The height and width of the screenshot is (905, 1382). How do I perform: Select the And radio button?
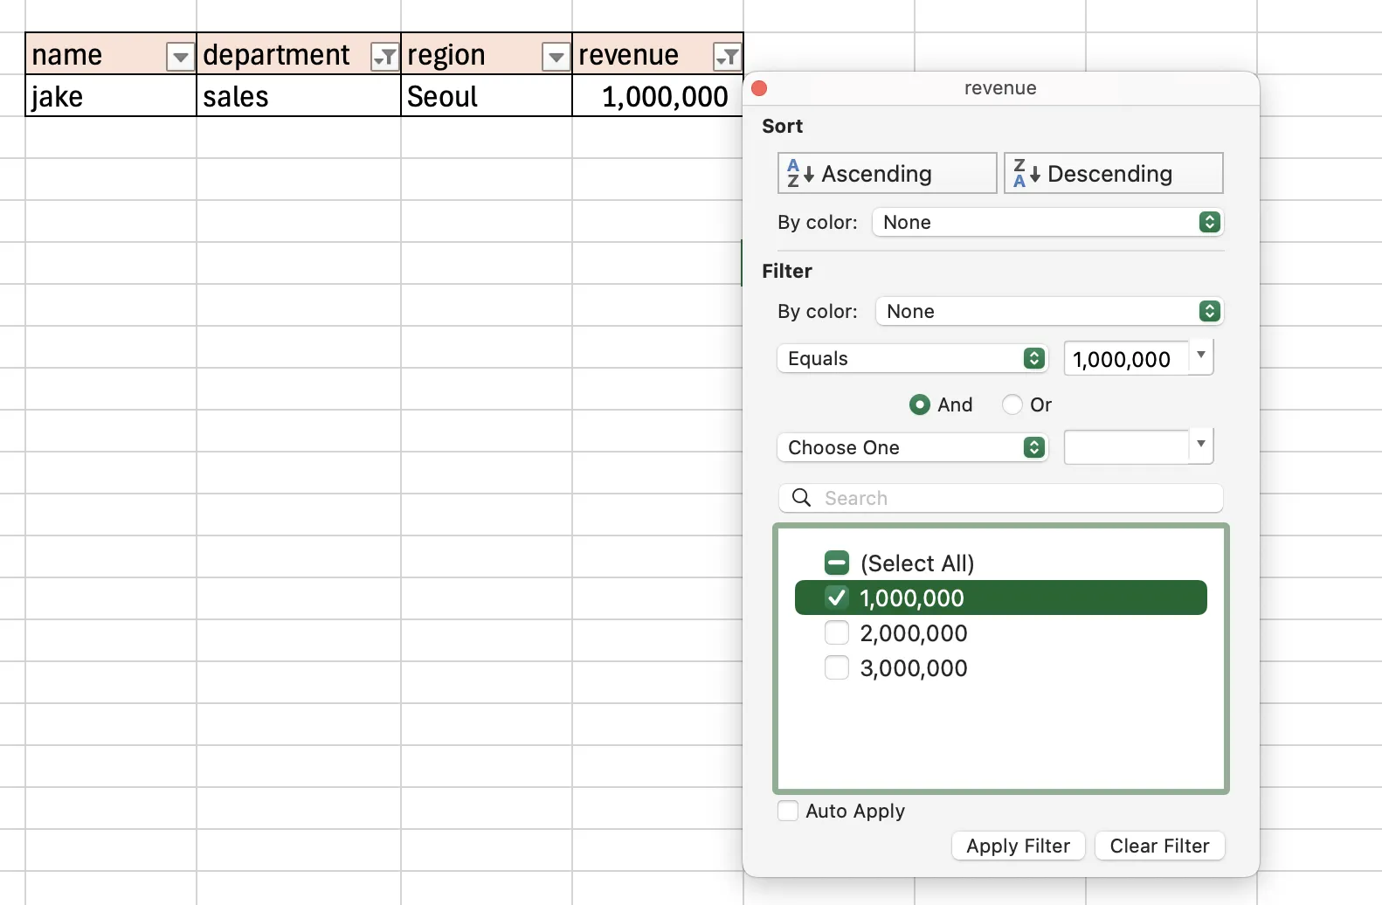click(x=919, y=404)
